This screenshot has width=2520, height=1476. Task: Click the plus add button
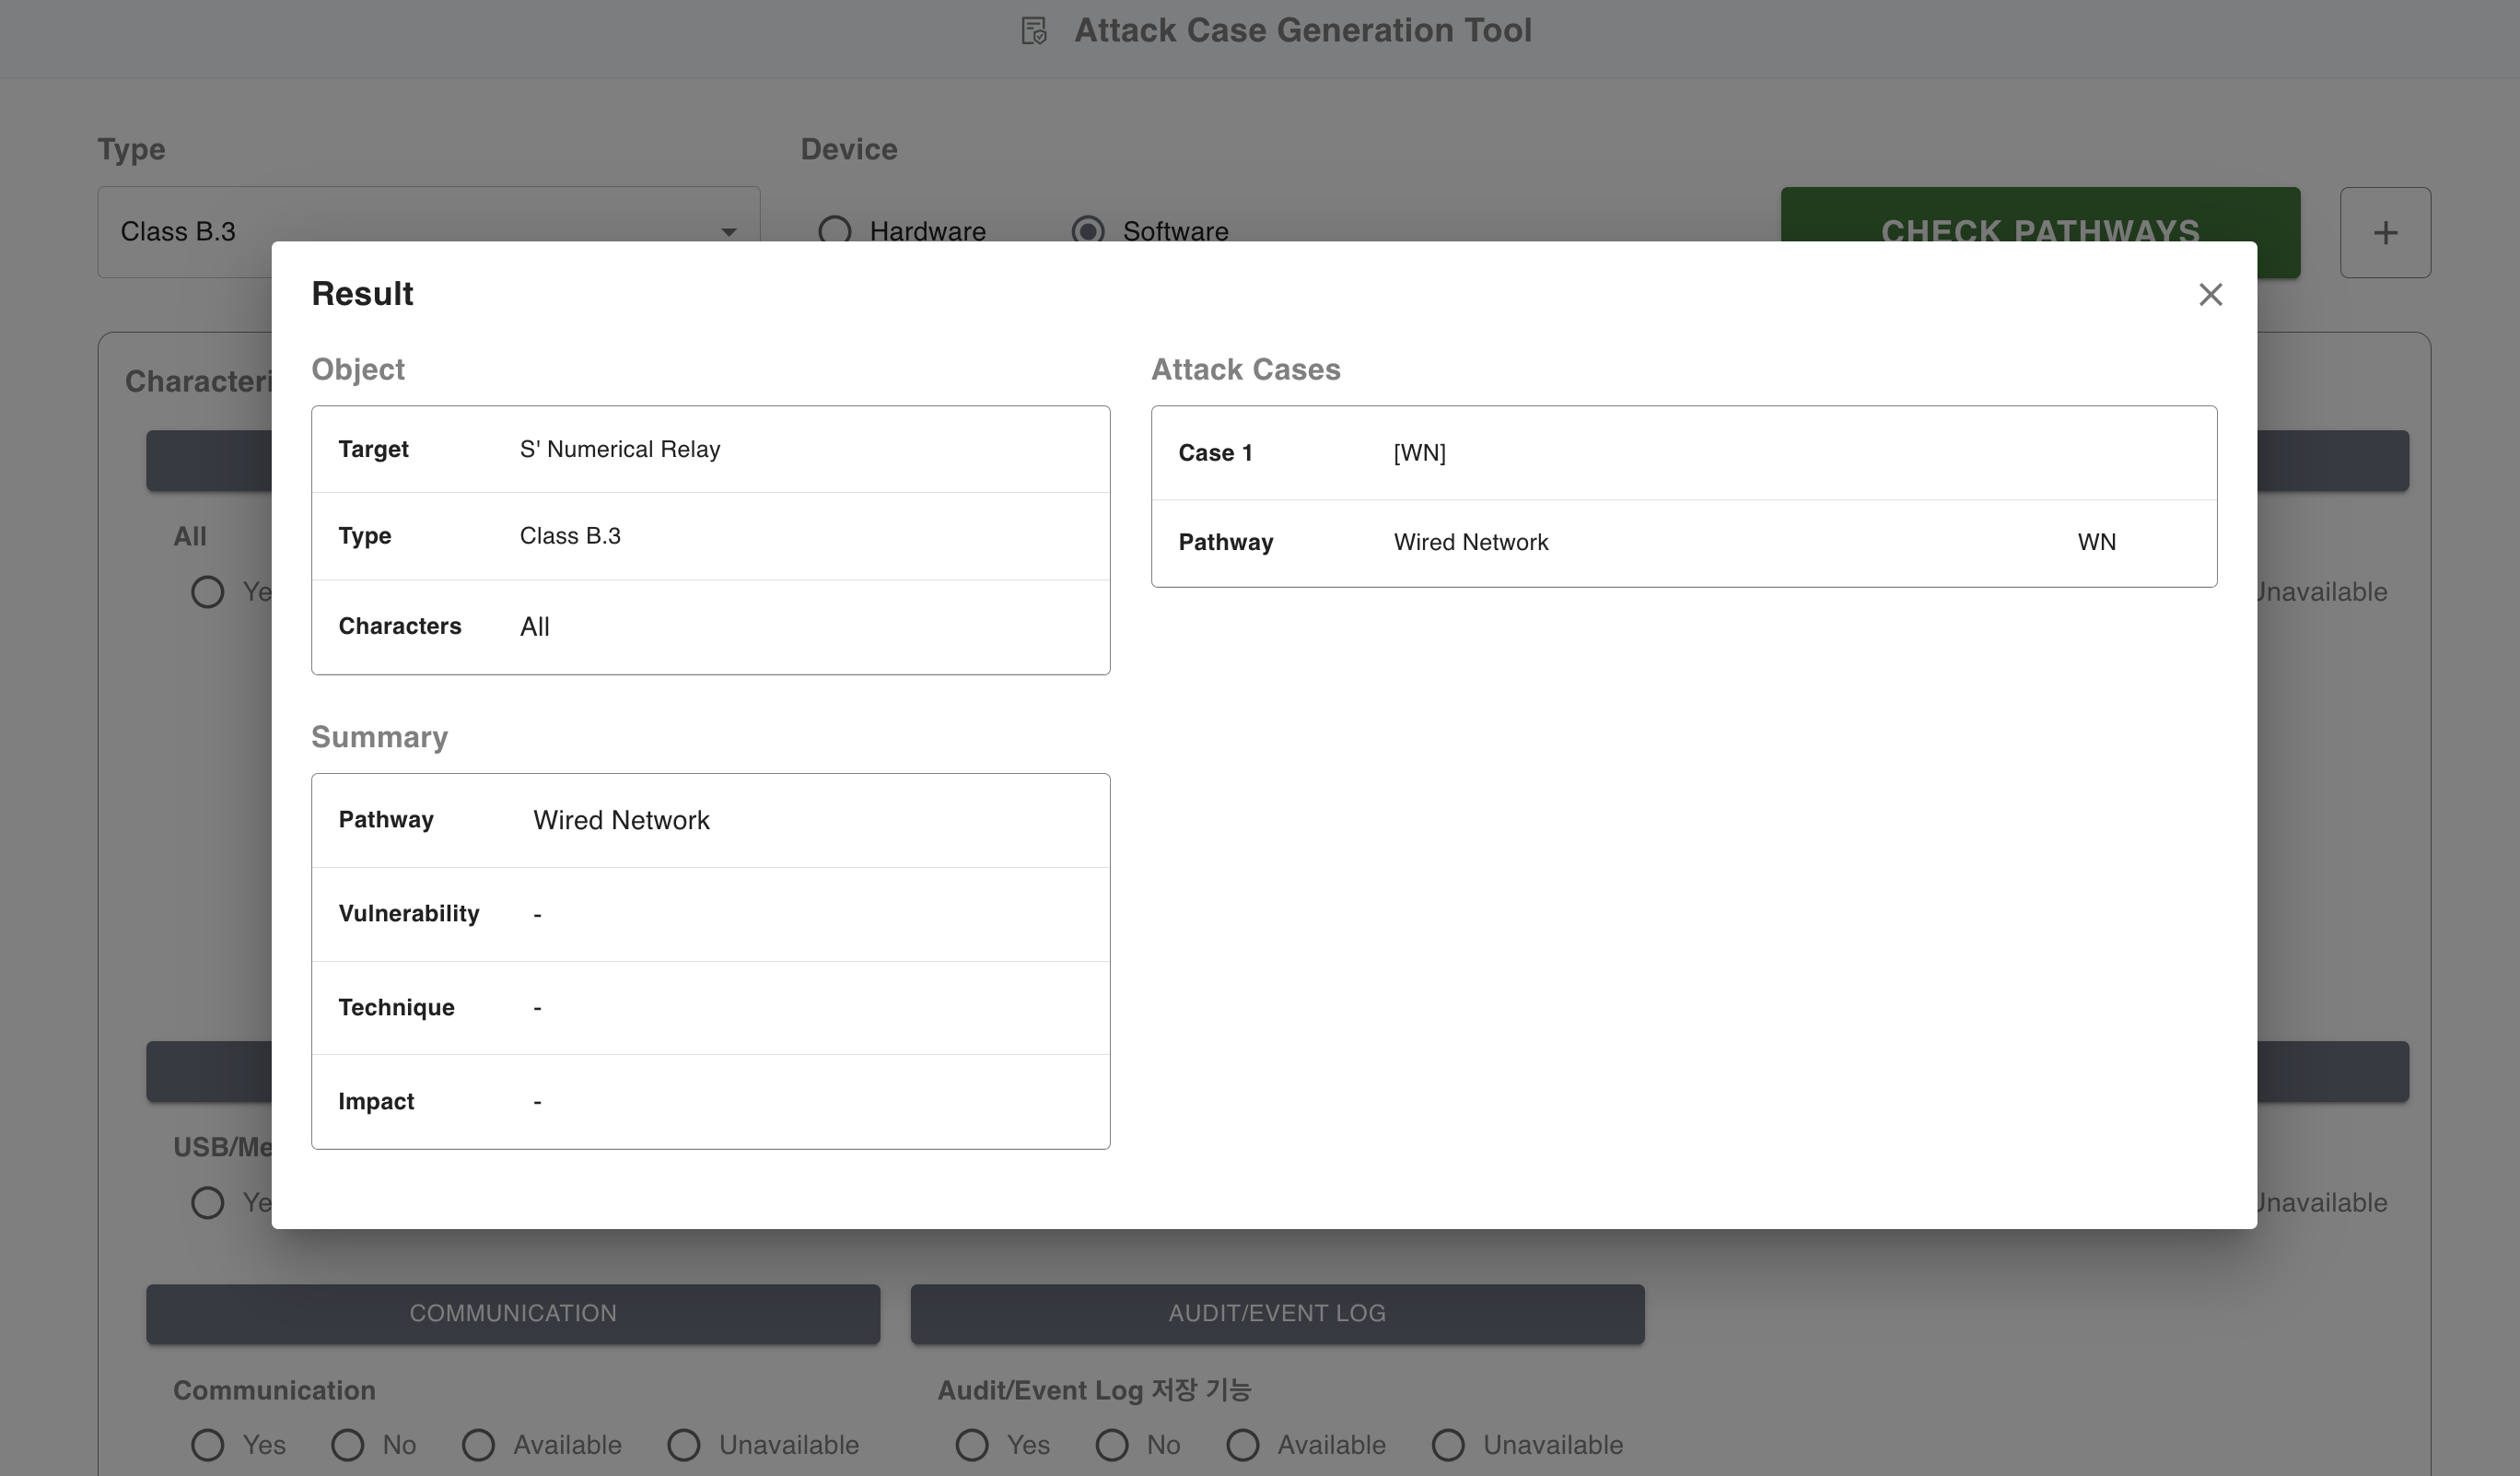coord(2385,233)
